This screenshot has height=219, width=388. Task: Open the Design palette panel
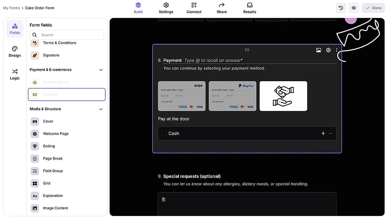tap(15, 52)
